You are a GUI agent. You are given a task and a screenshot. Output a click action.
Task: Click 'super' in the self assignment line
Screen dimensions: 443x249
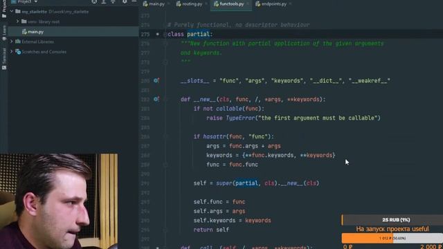(x=224, y=183)
